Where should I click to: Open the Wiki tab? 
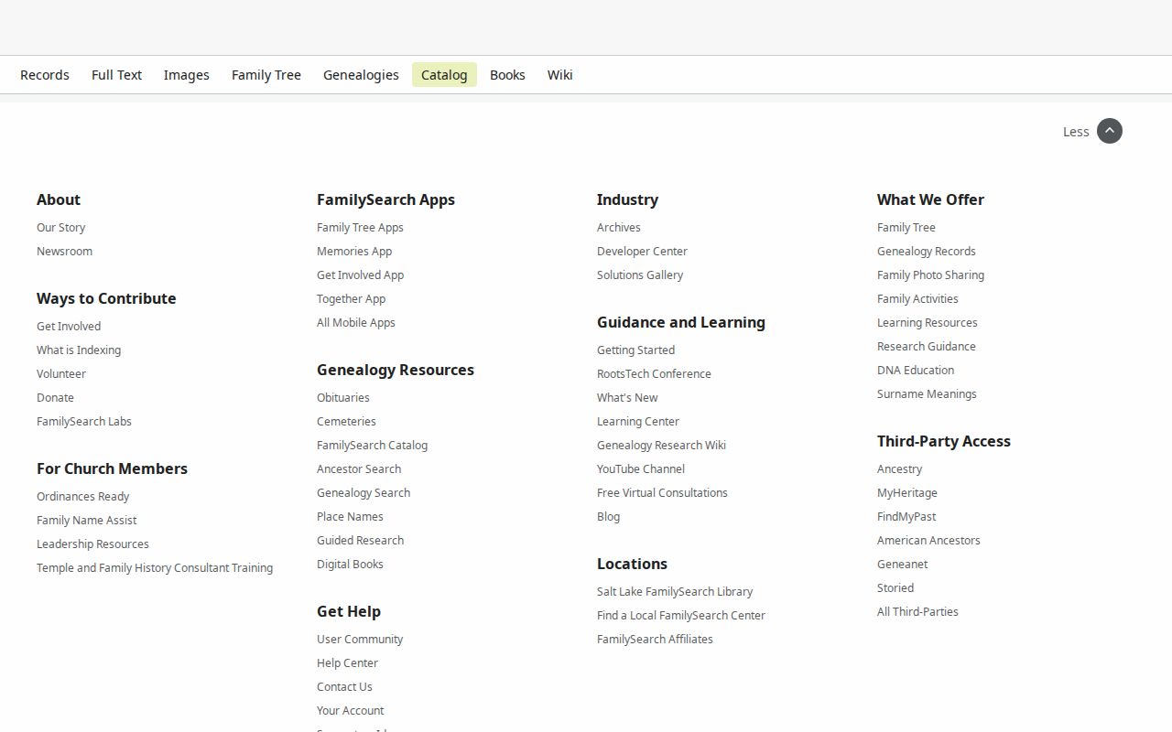coord(560,75)
